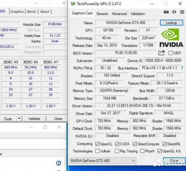The height and width of the screenshot is (171, 186).
Task: Expand the Tools dropdown arrow in CPU-Z
Action: [x=19, y=118]
